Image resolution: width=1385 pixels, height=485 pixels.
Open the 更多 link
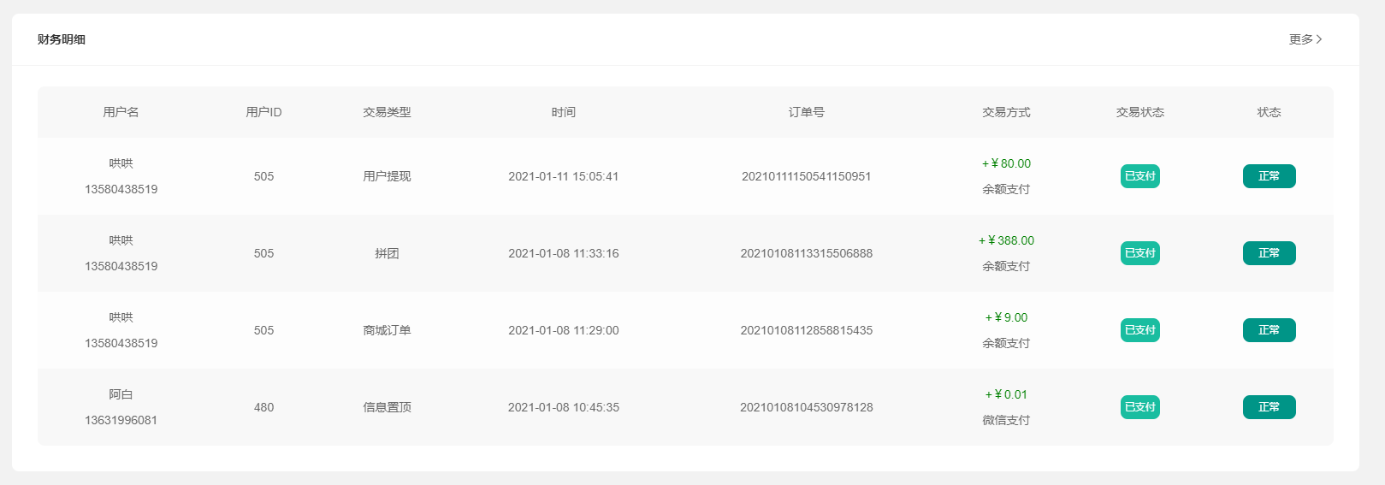pos(1305,39)
